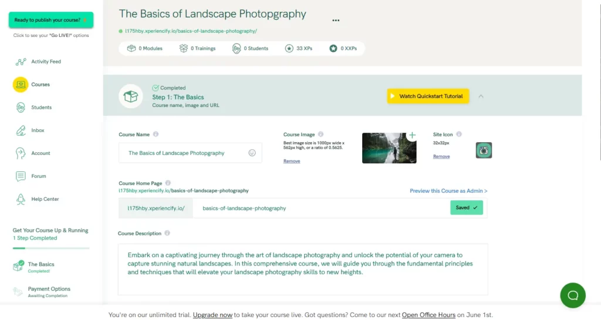Click the Inbox pen icon

21,130
